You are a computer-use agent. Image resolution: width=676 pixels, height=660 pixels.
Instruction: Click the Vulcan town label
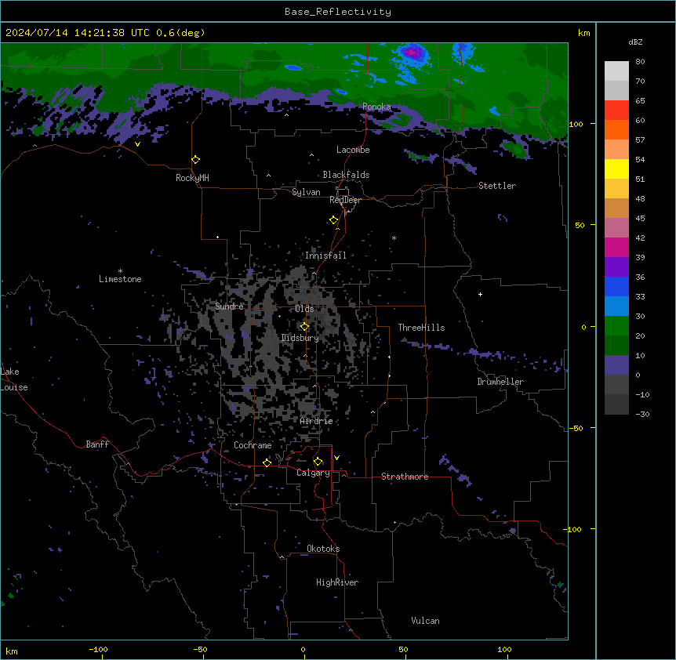(x=426, y=621)
